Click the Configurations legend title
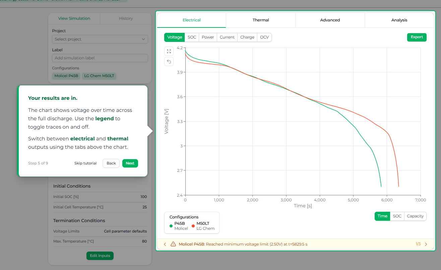 (184, 217)
